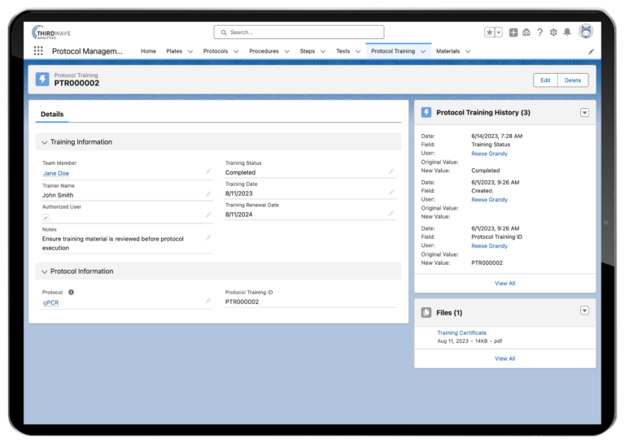The height and width of the screenshot is (446, 625).
Task: Open the App Launcher grid icon
Action: [38, 51]
